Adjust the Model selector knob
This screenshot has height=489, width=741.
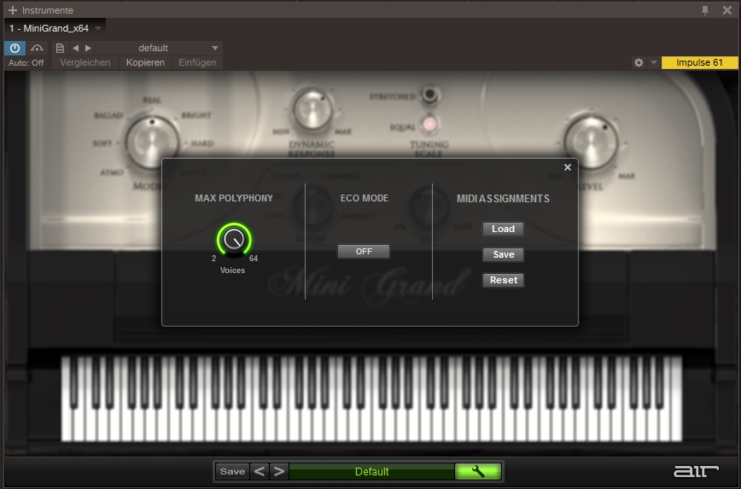click(x=152, y=142)
